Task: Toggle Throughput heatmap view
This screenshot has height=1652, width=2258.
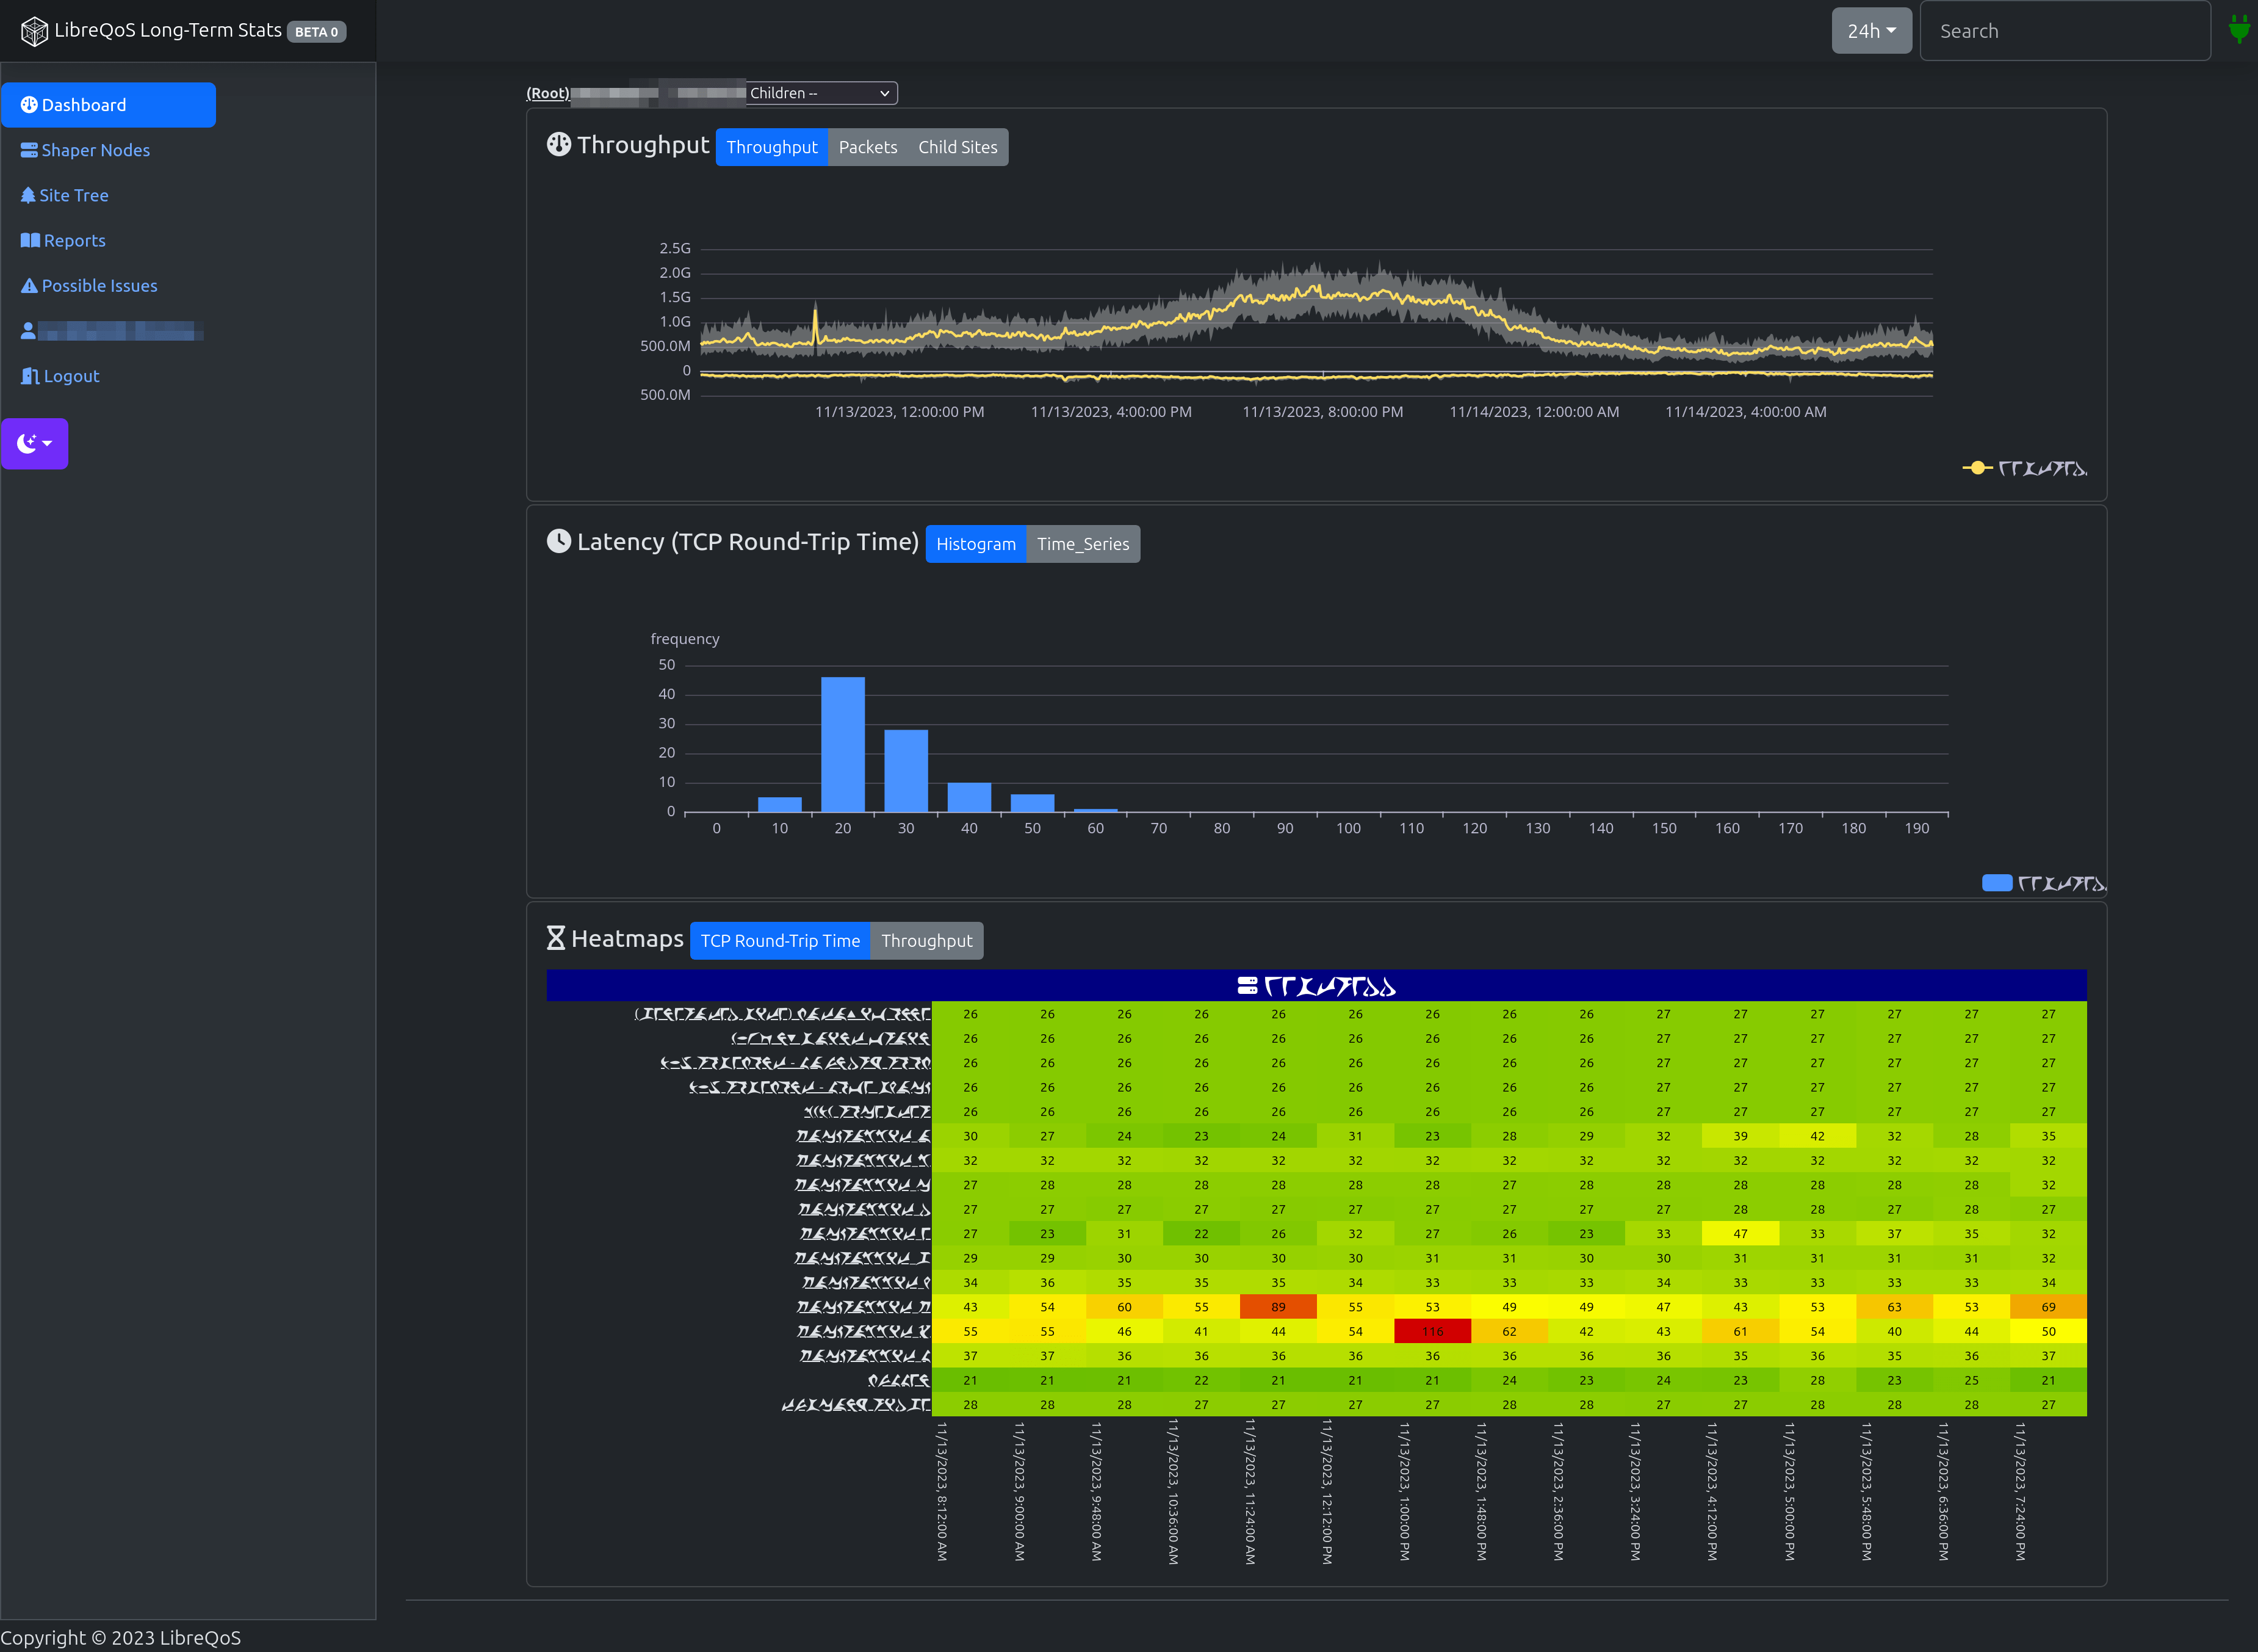Action: [928, 940]
